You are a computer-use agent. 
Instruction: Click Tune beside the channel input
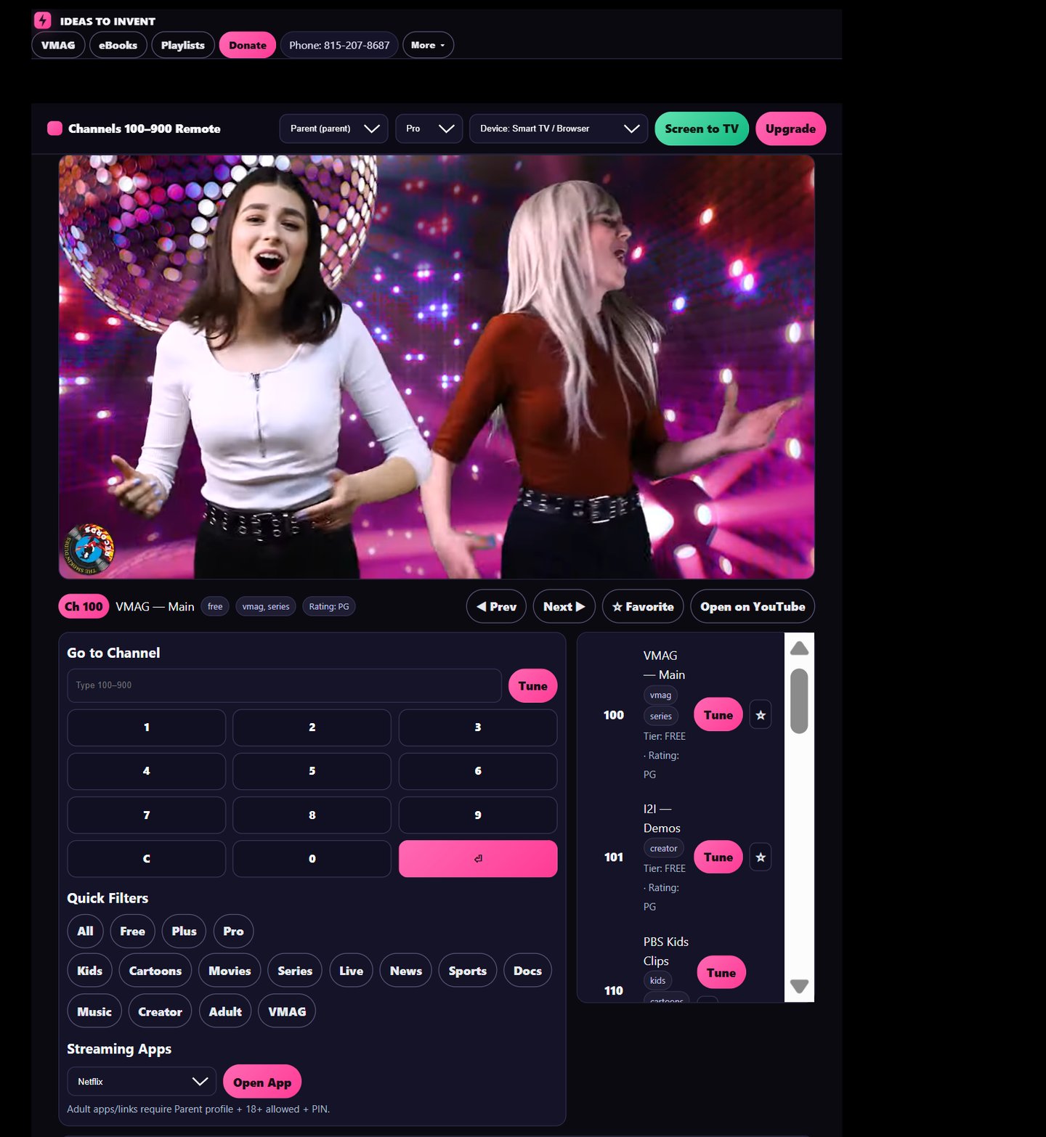[x=532, y=685]
